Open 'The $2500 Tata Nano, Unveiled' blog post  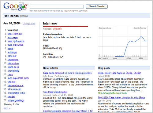[121, 98]
